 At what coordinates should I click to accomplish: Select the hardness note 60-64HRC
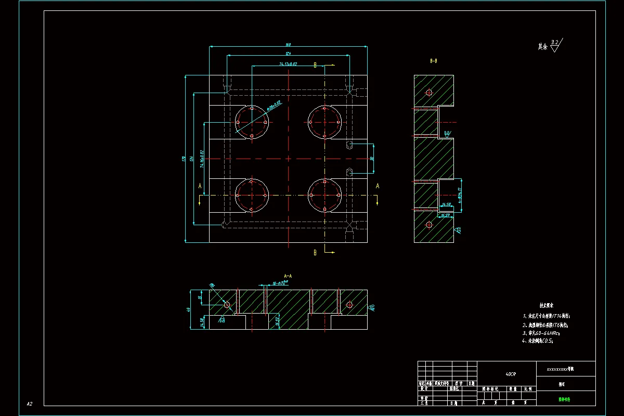tap(541, 333)
